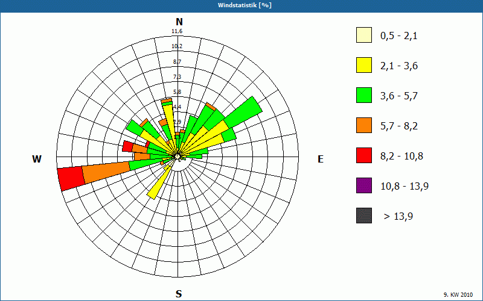Image resolution: width=483 pixels, height=301 pixels.
Task: Click the '9. KW 2010' date label
Action: pos(458,294)
